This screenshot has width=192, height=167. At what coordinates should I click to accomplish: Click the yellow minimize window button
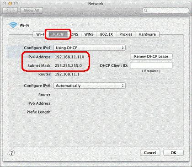coord(10,3)
